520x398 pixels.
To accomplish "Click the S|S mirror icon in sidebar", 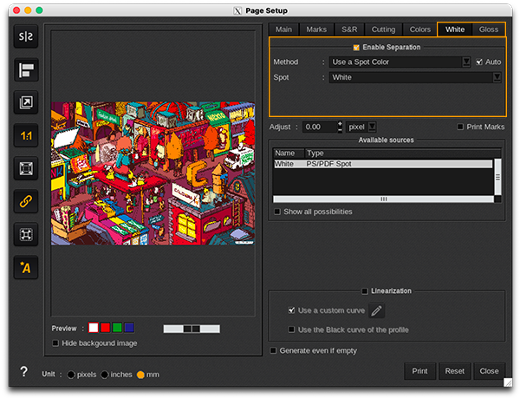I will tap(26, 36).
